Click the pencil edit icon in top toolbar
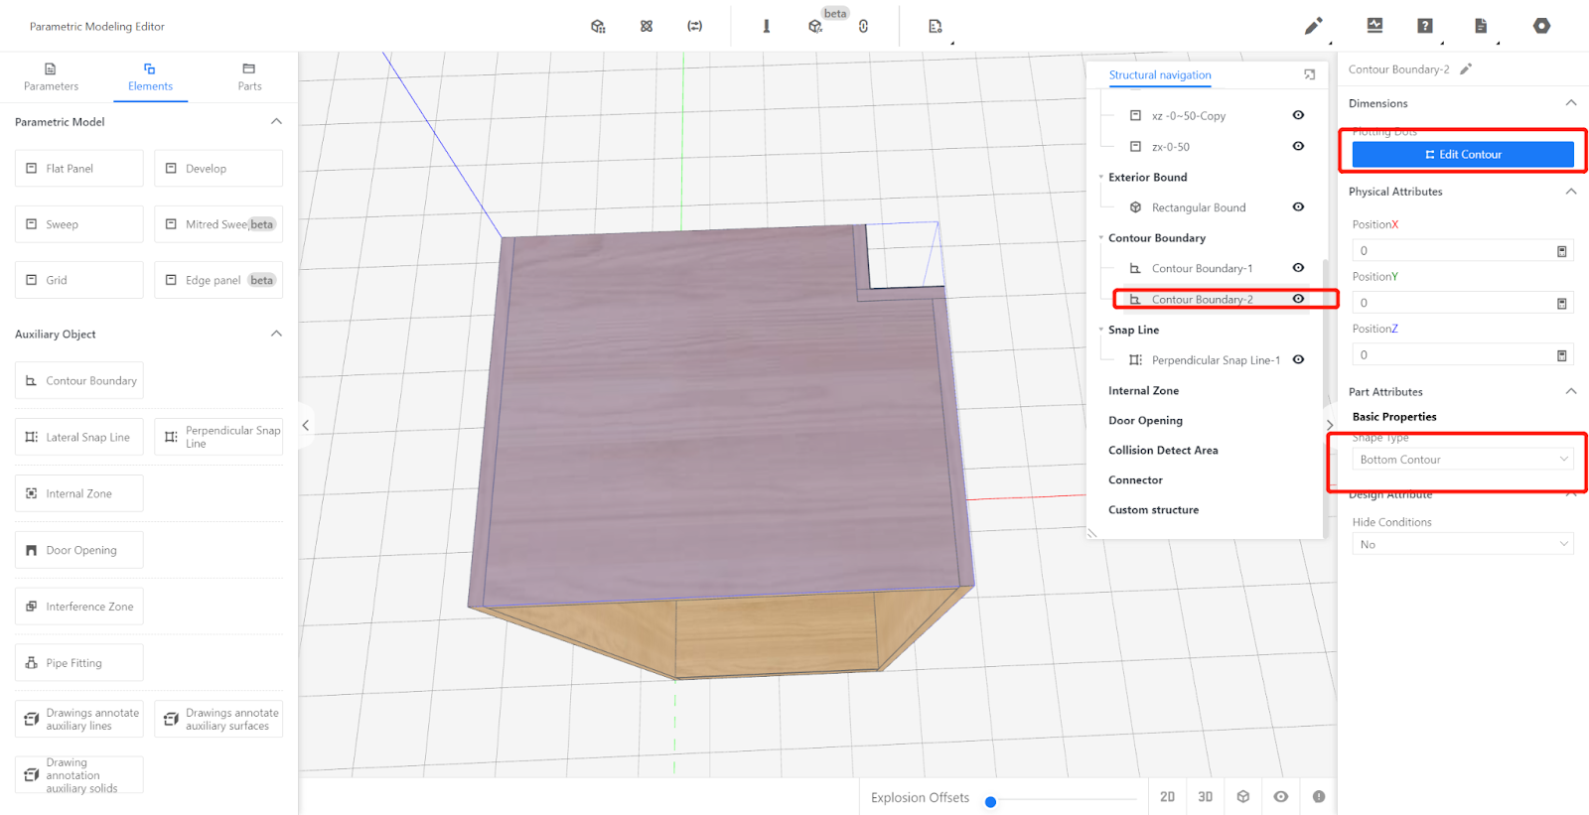This screenshot has width=1589, height=815. point(1313,26)
